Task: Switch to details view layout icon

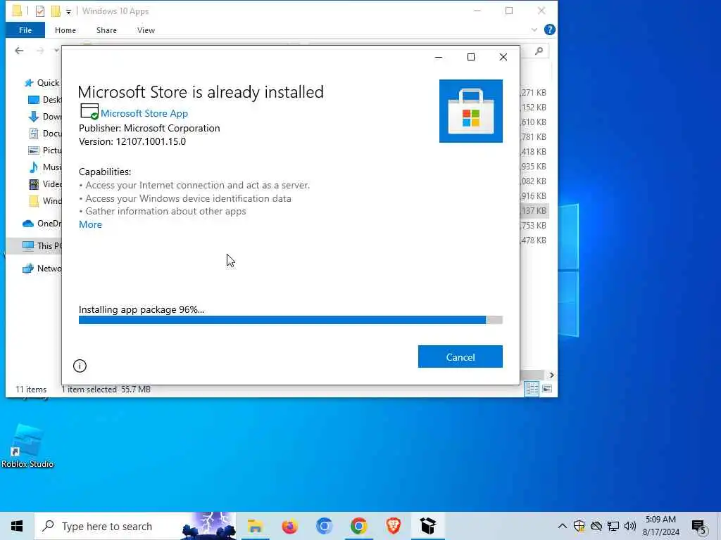Action: pyautogui.click(x=532, y=389)
